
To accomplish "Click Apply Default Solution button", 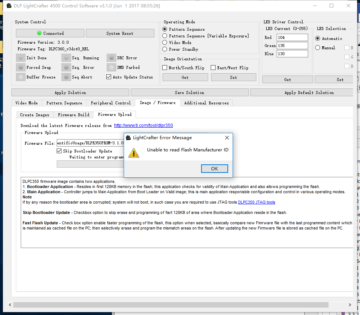I will pos(302,93).
